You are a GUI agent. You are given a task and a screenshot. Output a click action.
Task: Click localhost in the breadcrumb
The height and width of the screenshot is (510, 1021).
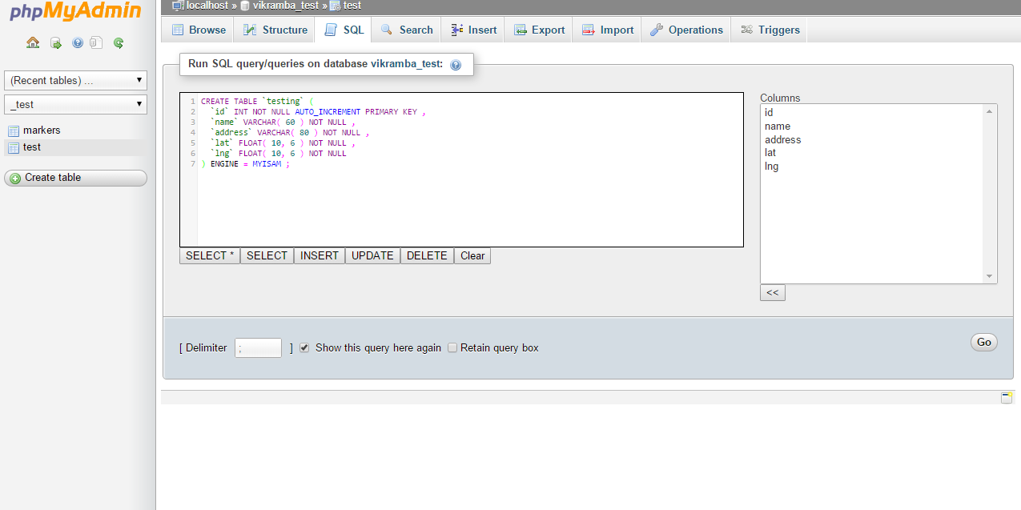[207, 6]
